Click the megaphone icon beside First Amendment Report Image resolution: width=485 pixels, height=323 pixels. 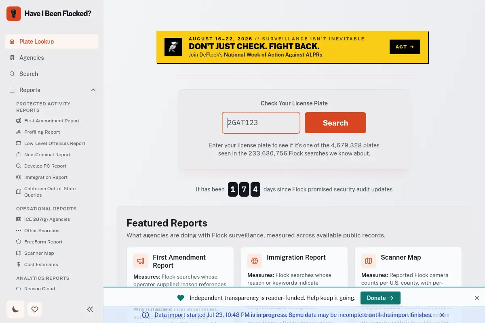[19, 121]
